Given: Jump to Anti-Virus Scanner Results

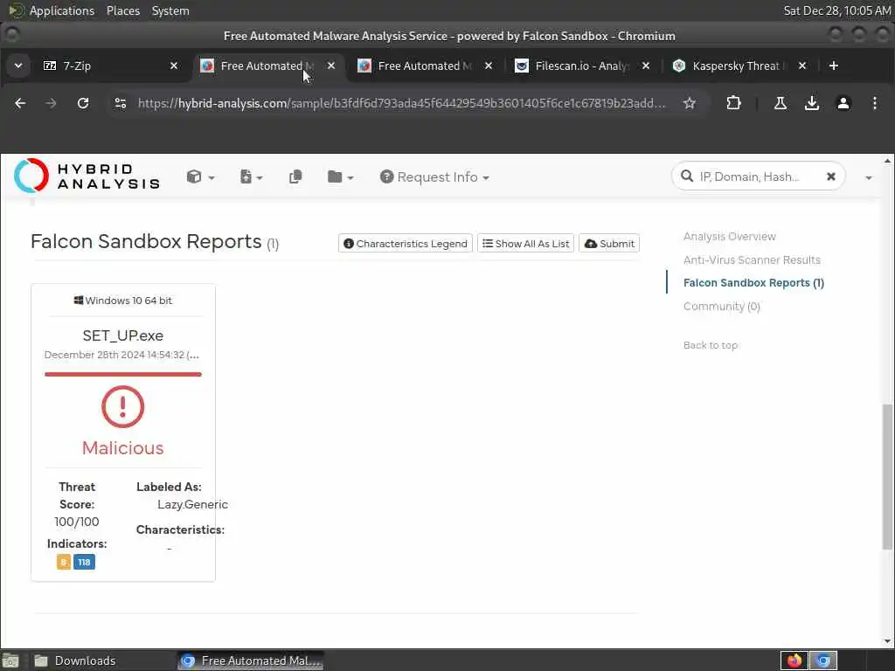Looking at the screenshot, I should 752,259.
